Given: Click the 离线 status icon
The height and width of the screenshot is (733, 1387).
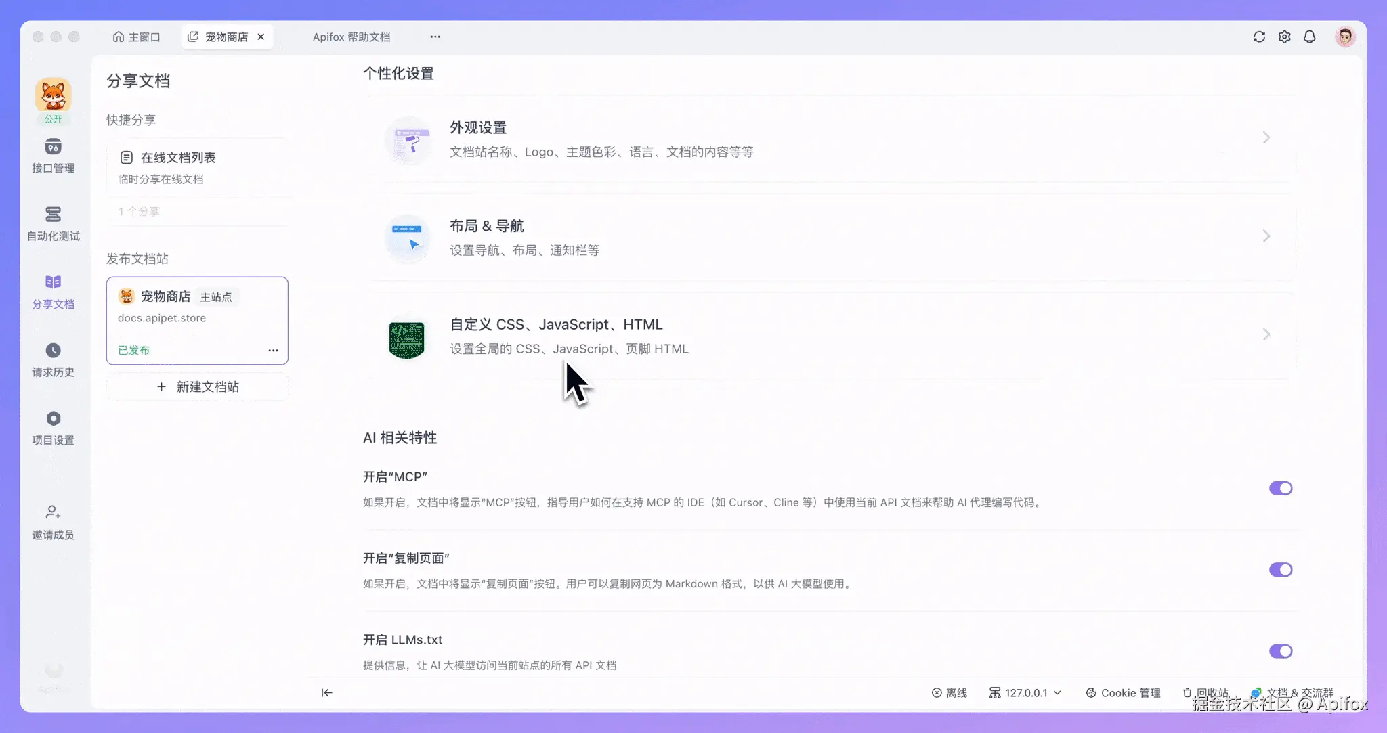Looking at the screenshot, I should coord(937,693).
